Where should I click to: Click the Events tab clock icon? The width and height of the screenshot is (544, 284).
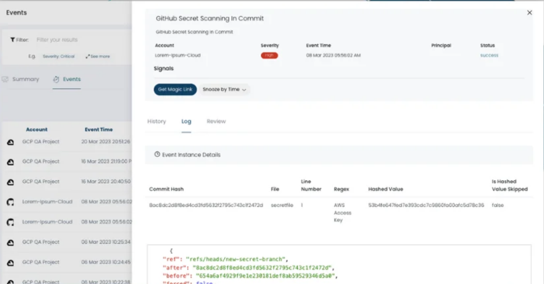(56, 79)
